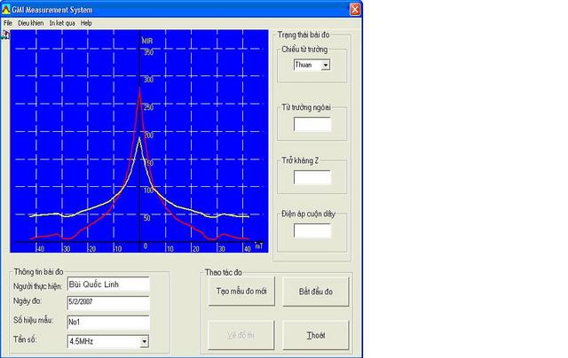Click the MR axis label on graph
The image size is (568, 358).
click(x=147, y=41)
